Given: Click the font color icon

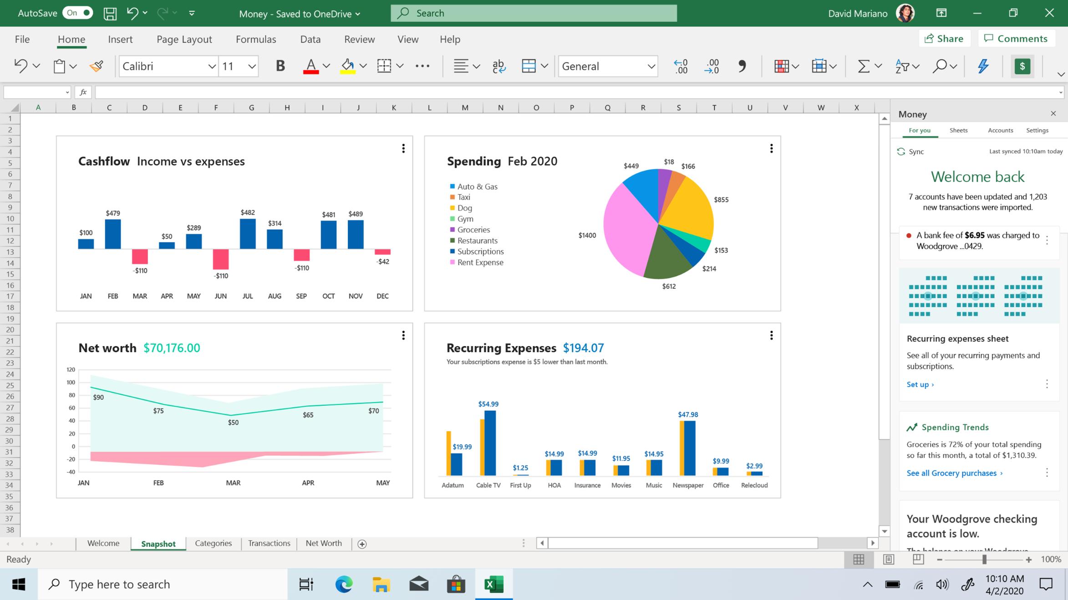Looking at the screenshot, I should click(x=310, y=66).
